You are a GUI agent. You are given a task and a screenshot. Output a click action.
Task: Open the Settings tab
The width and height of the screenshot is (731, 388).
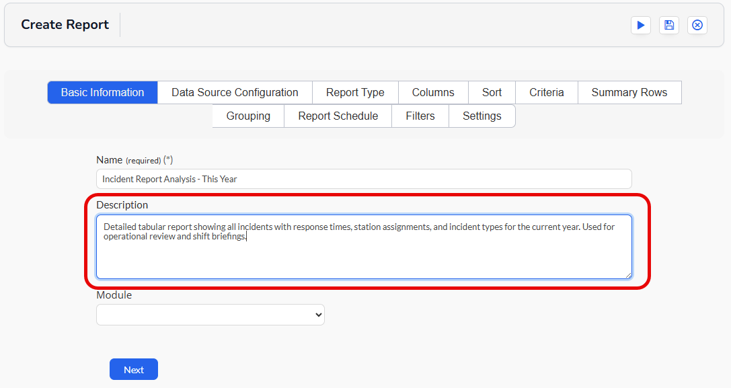click(x=482, y=116)
